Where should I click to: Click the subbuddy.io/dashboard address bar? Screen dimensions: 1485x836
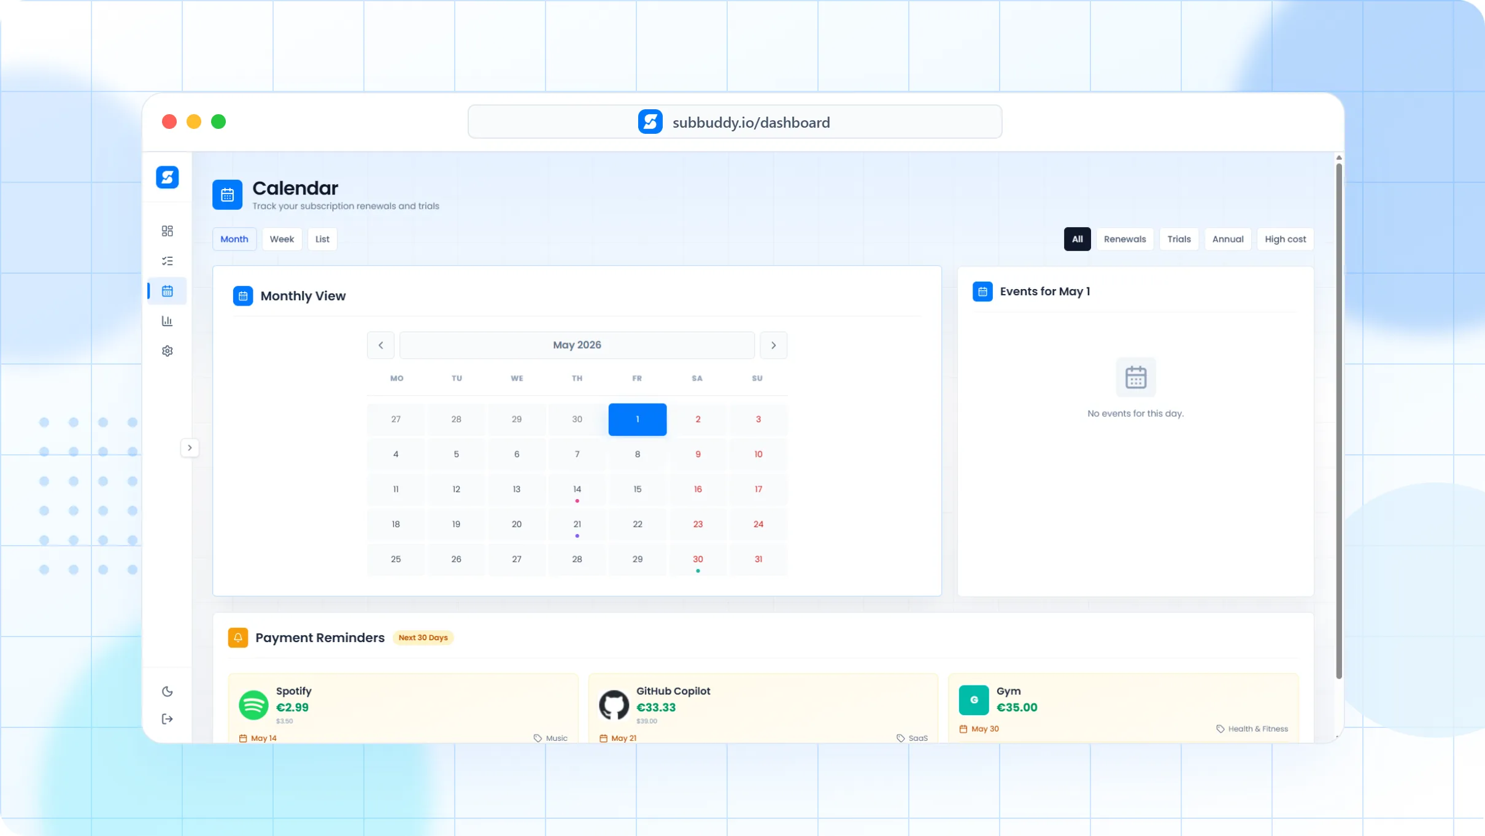pos(735,122)
